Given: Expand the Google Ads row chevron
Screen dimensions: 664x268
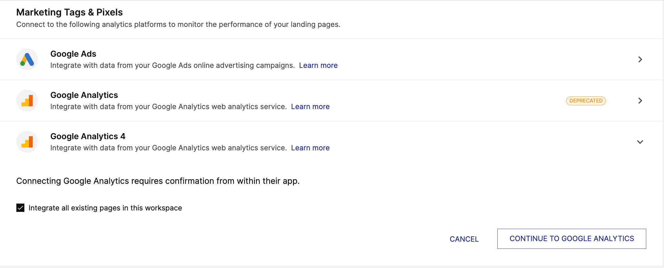Looking at the screenshot, I should (x=640, y=59).
